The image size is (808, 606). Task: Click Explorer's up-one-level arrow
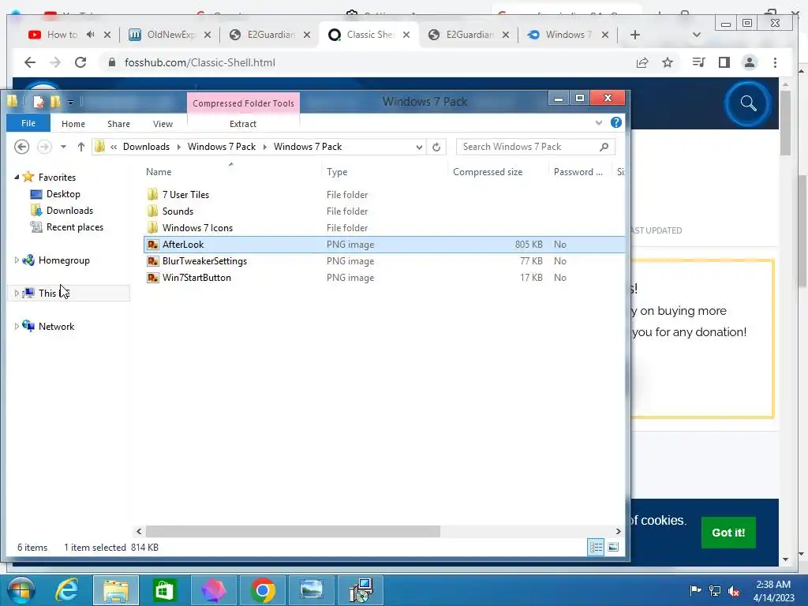(81, 147)
